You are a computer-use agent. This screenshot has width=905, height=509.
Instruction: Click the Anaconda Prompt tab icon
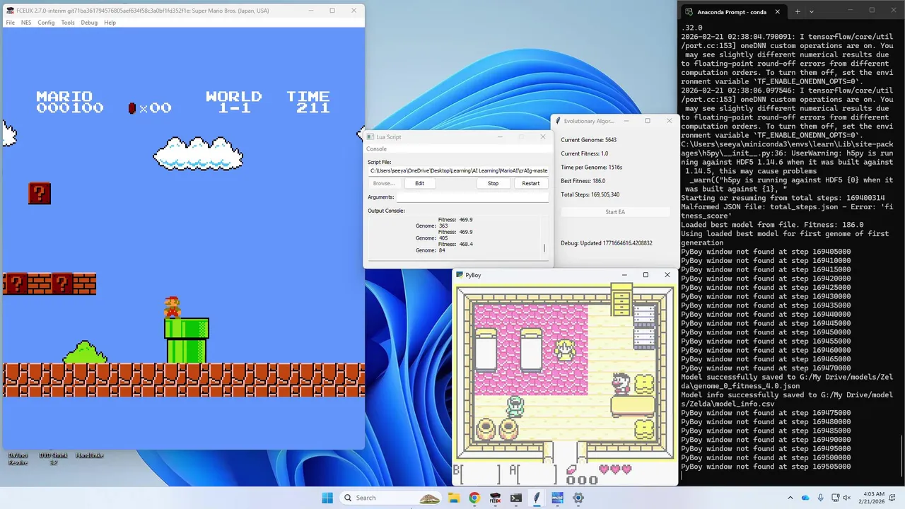689,12
